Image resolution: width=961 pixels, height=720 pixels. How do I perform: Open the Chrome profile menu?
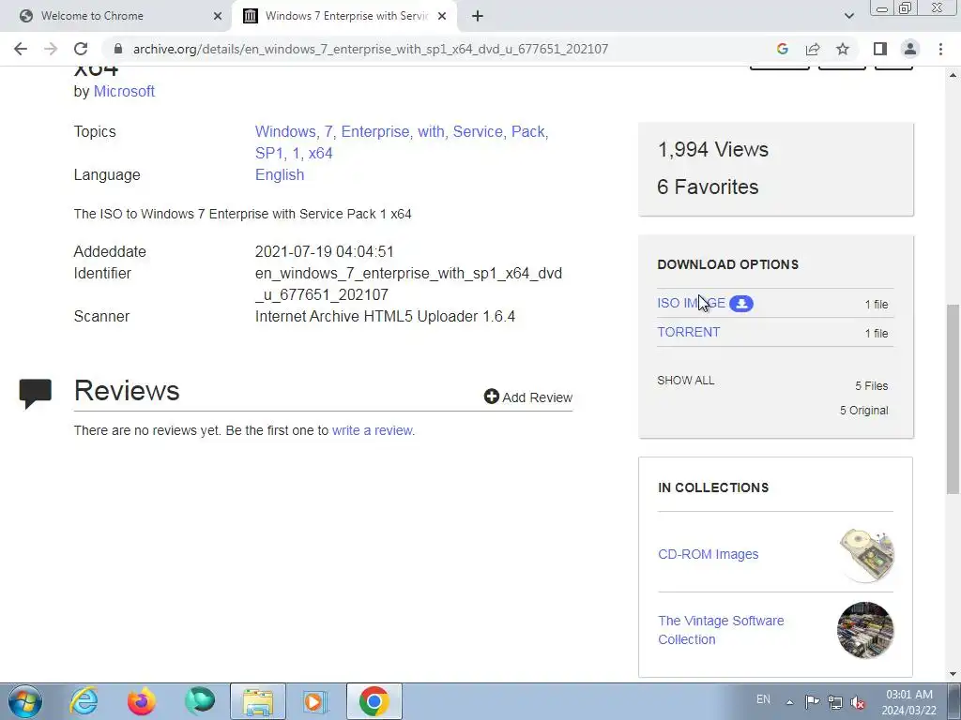pos(910,49)
